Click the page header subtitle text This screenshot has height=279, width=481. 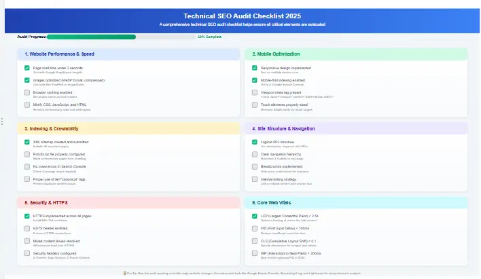click(243, 24)
